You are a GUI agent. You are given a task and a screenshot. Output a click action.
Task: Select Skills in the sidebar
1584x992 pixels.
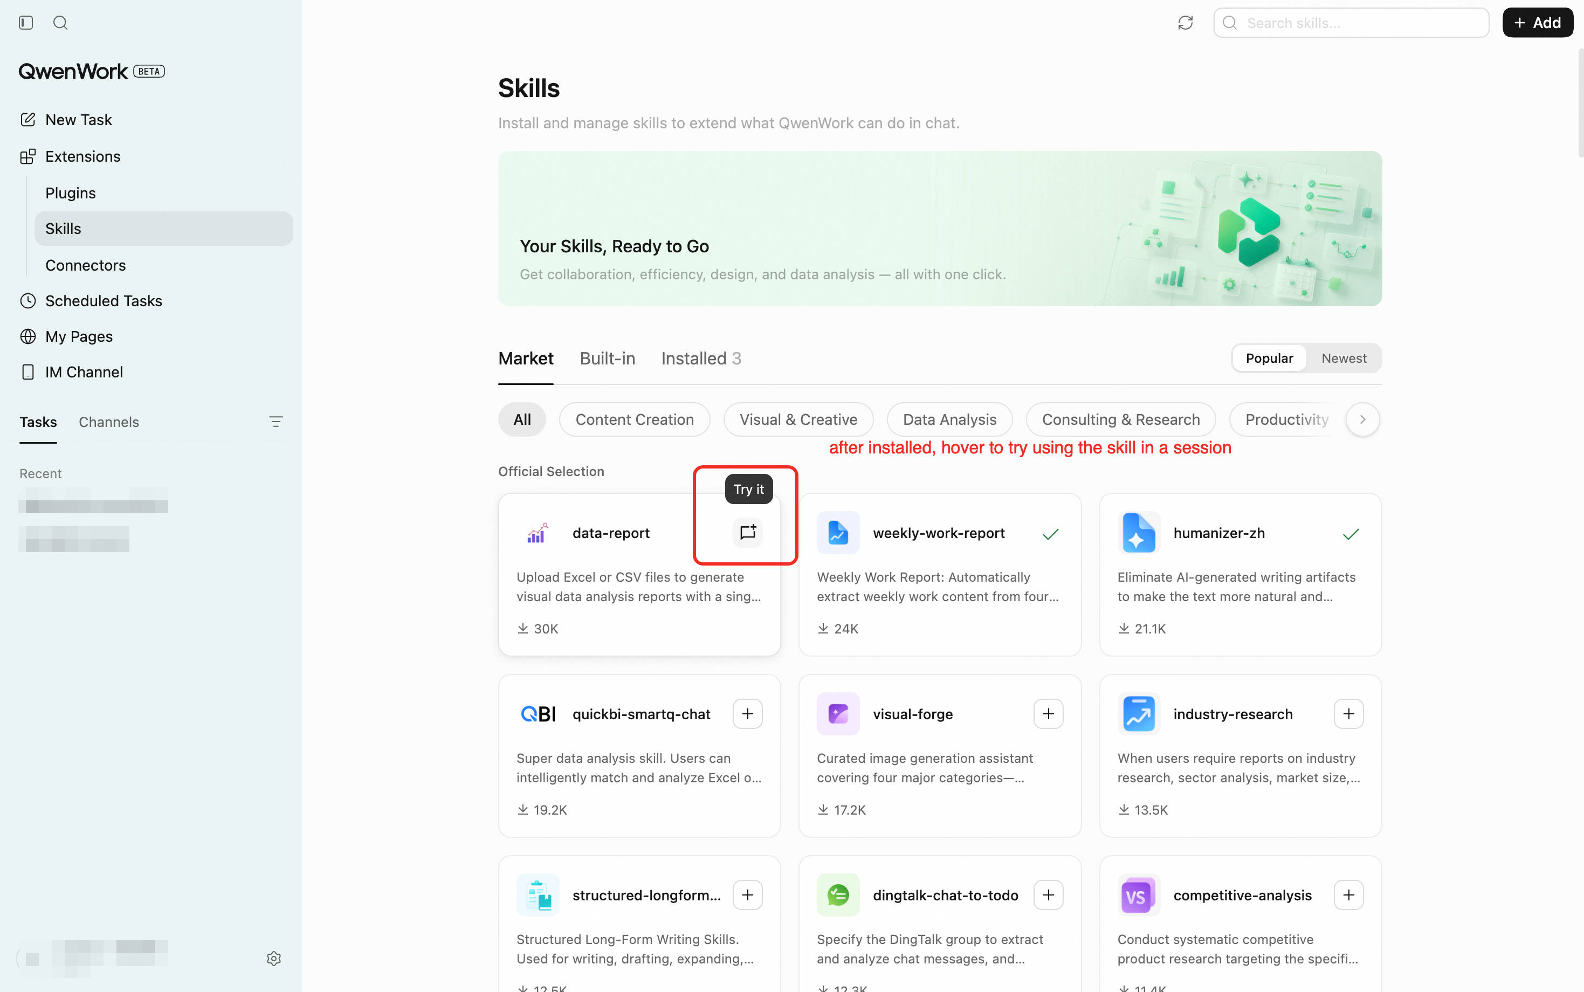[x=164, y=228]
